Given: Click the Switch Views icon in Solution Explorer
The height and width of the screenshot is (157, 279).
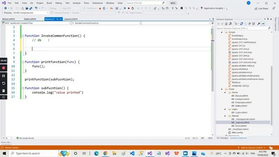Looking at the screenshot, I should pos(230,24).
